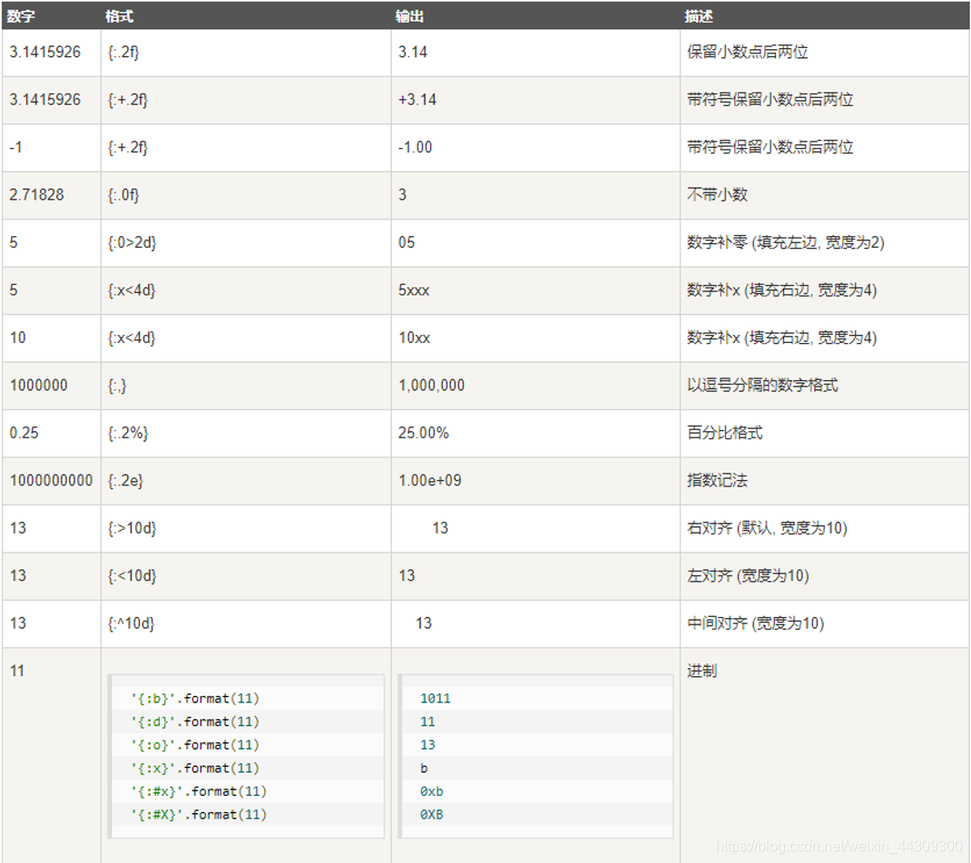Select code line '{:o}'.format(11)
This screenshot has width=971, height=863.
(195, 745)
